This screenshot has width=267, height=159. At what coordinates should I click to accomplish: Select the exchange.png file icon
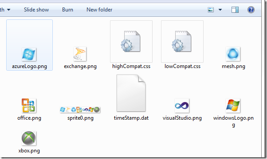(80, 54)
